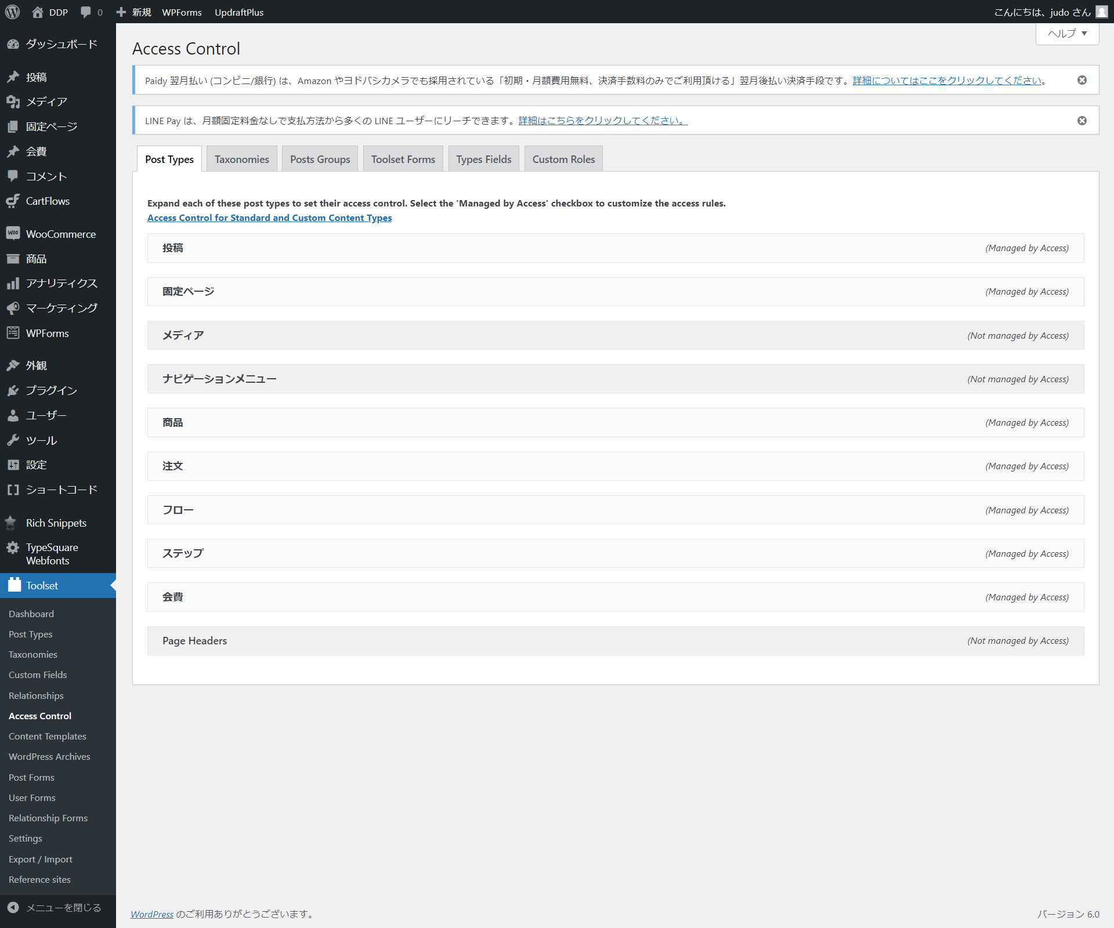Click the ツール wrench icon

pyautogui.click(x=13, y=440)
